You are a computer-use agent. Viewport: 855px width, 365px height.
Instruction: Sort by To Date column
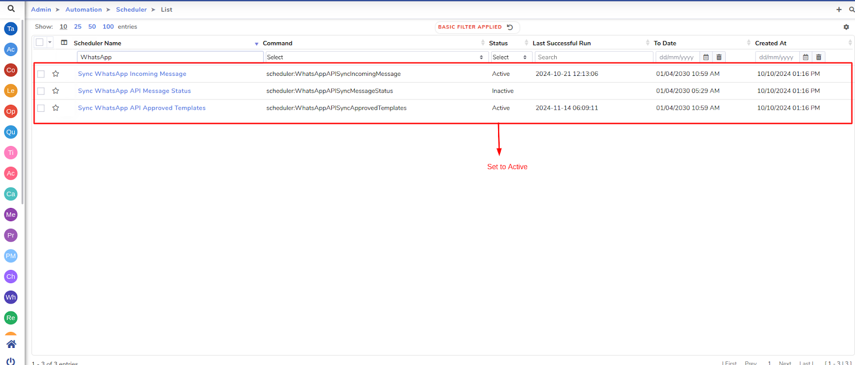[665, 43]
